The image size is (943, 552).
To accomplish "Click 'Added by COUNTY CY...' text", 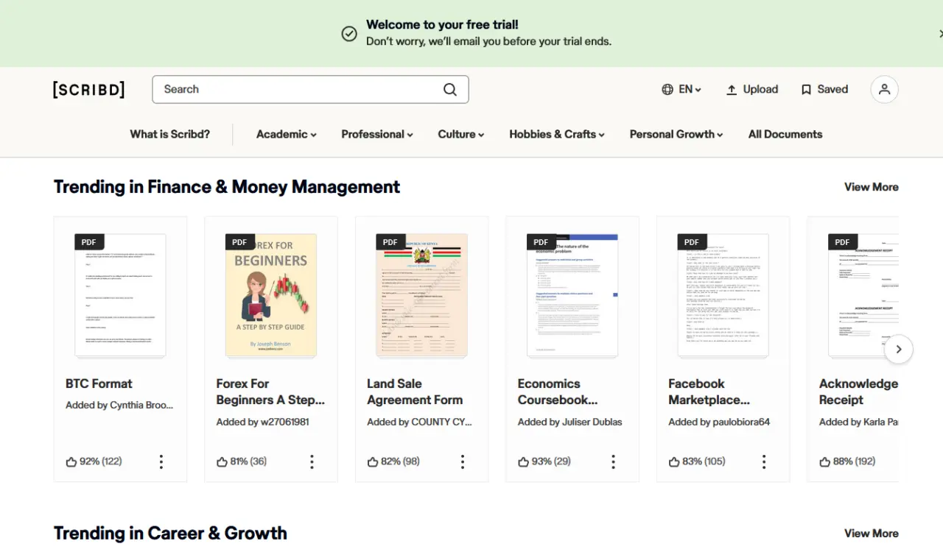I will tap(419, 422).
